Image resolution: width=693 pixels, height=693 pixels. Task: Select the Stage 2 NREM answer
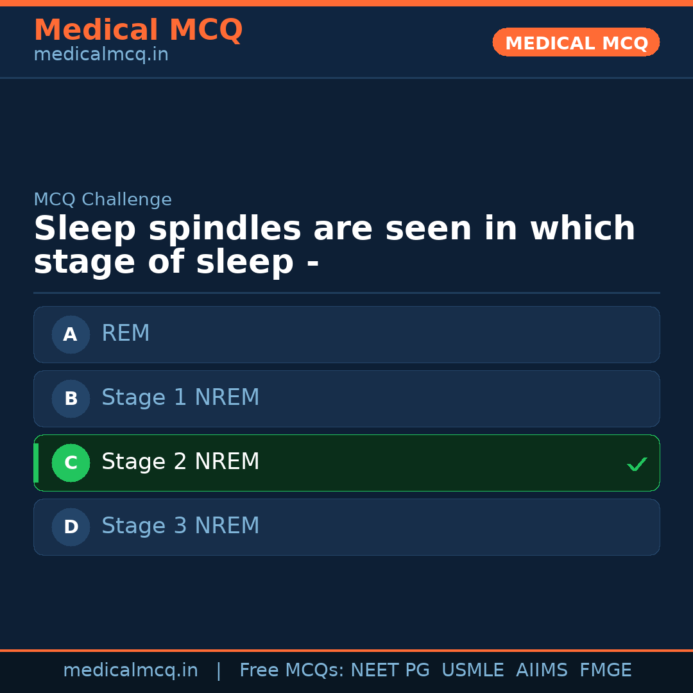tap(346, 463)
